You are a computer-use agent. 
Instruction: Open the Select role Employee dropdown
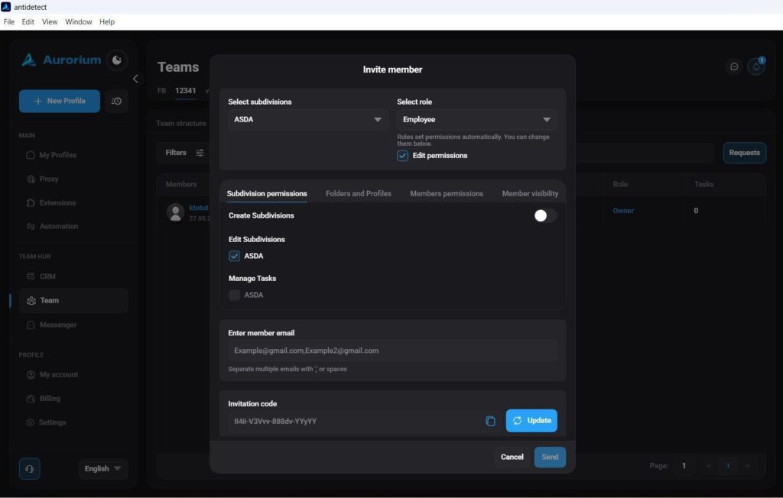pos(477,120)
